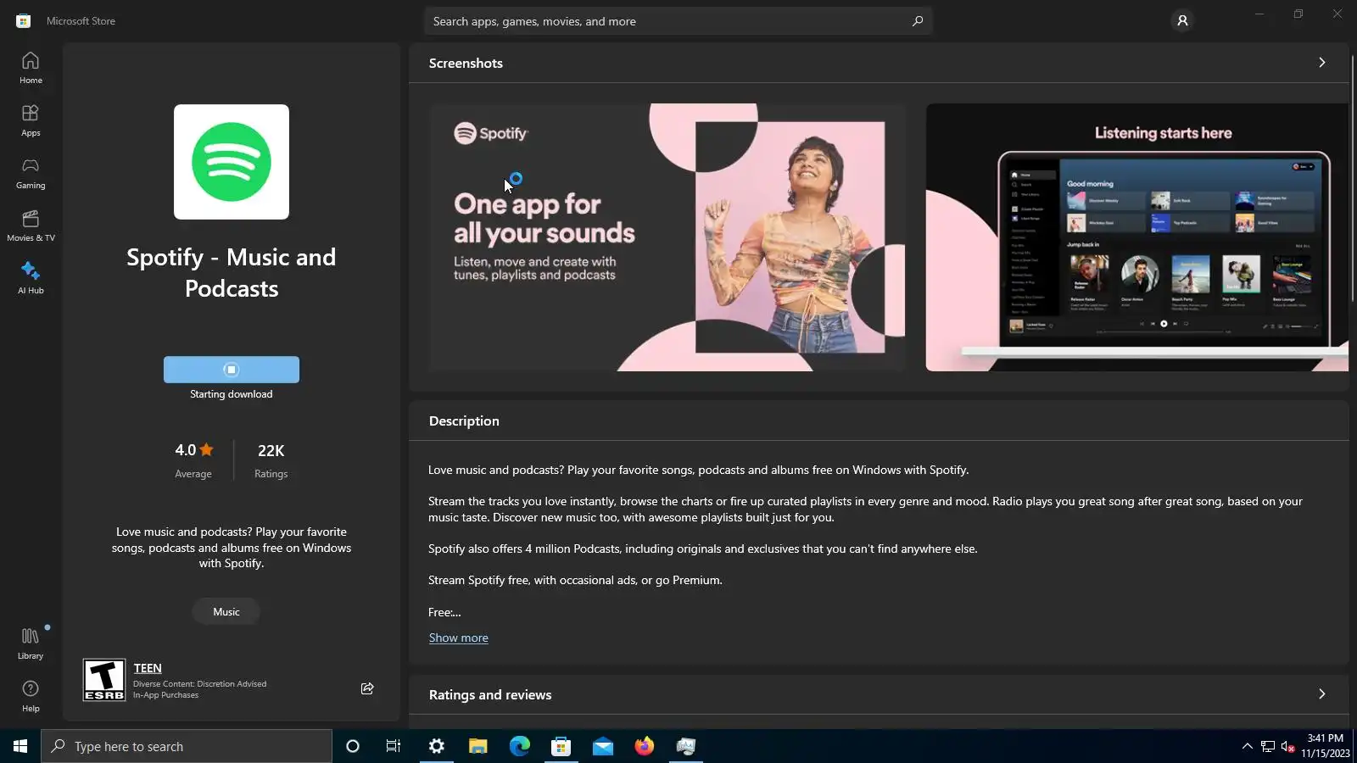Go to Home in the Store sidebar
The image size is (1357, 763).
(31, 68)
